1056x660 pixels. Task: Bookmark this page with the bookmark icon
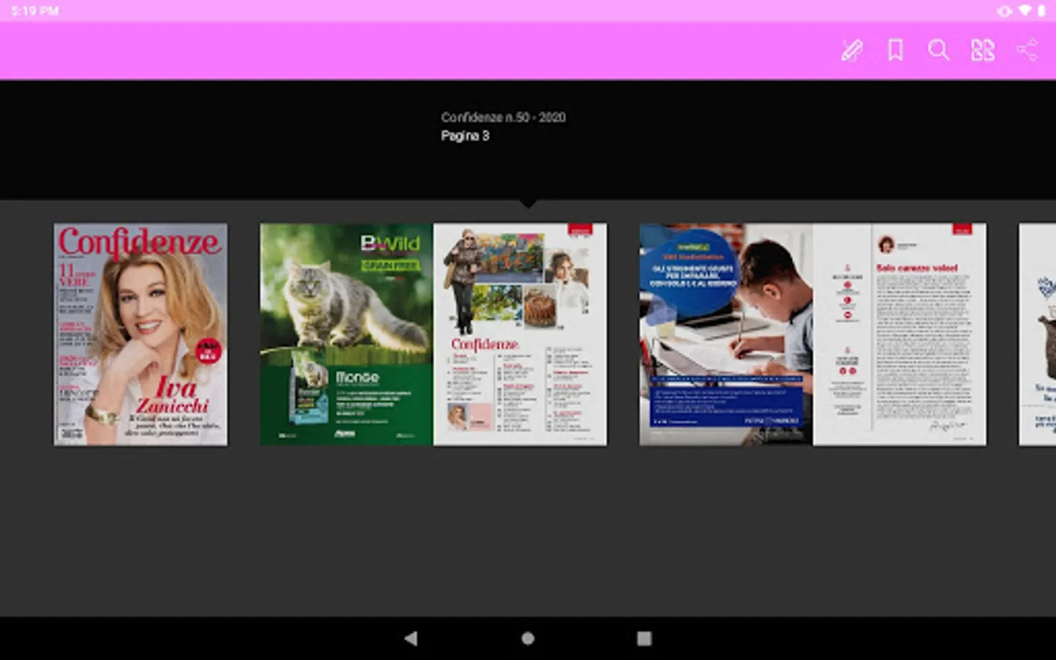[895, 50]
